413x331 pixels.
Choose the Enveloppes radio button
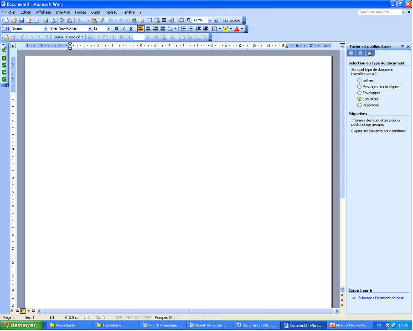(x=359, y=93)
